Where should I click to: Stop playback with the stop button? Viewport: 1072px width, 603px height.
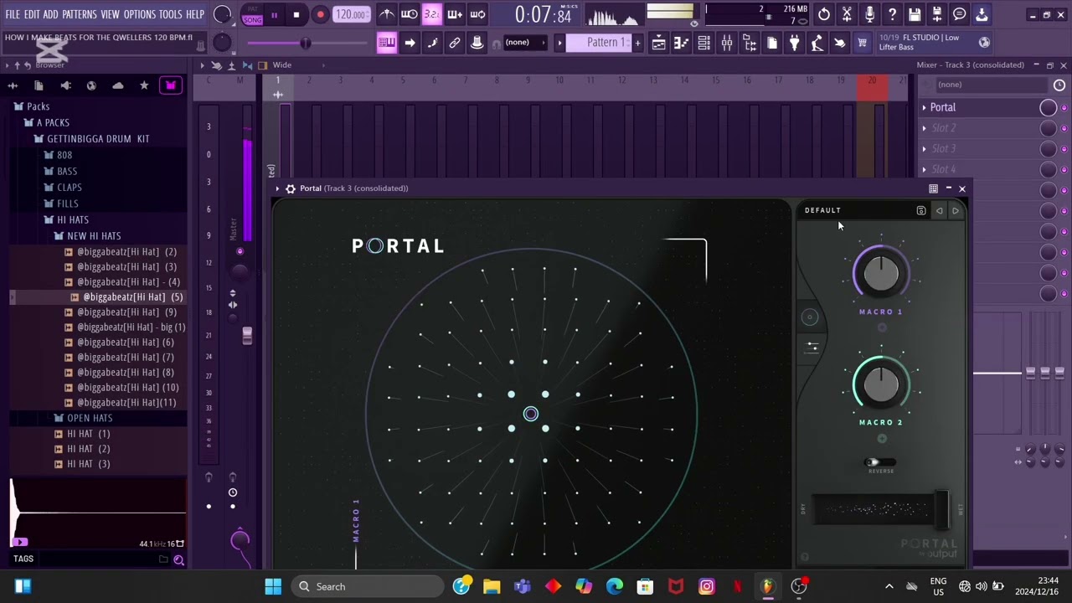pyautogui.click(x=296, y=14)
